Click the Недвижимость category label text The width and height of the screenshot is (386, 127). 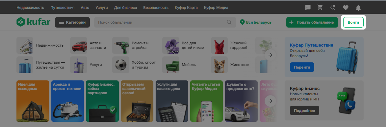50,45
